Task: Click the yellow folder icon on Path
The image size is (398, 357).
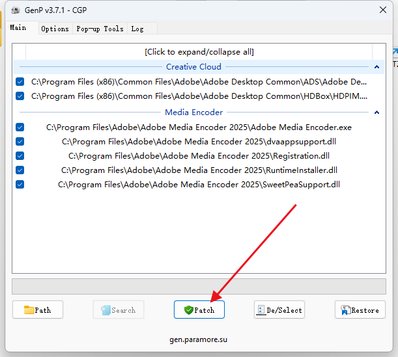Action: (29, 310)
